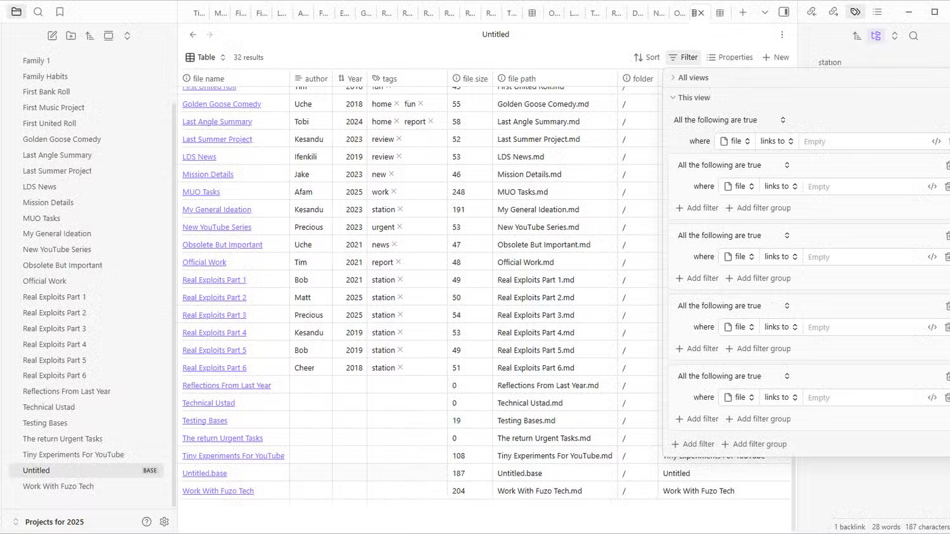
Task: Toggle the Filter panel button
Action: (683, 58)
